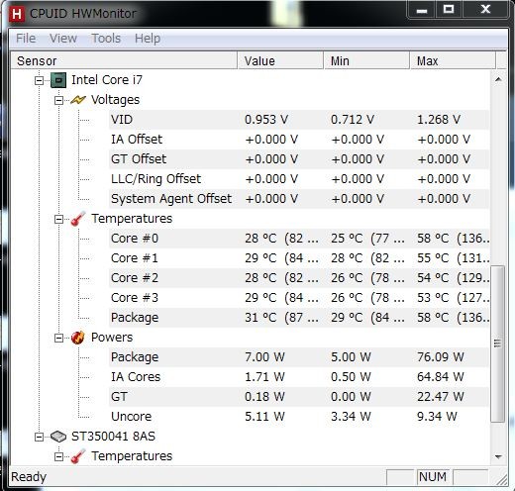Collapse the drive's Temperatures group
The height and width of the screenshot is (491, 515).
point(58,456)
